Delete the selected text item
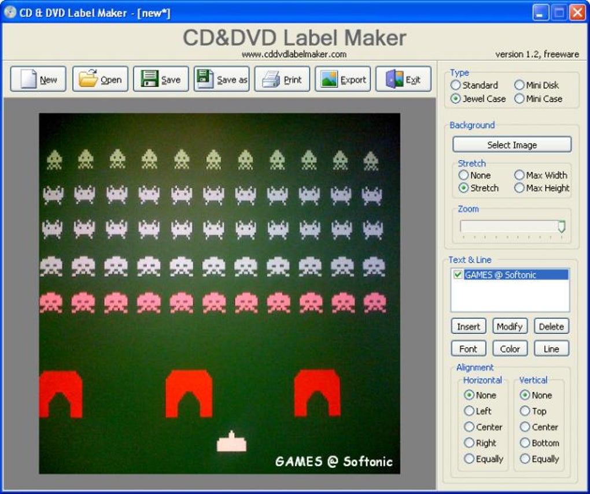Viewport: 590px width, 494px height. pyautogui.click(x=551, y=326)
